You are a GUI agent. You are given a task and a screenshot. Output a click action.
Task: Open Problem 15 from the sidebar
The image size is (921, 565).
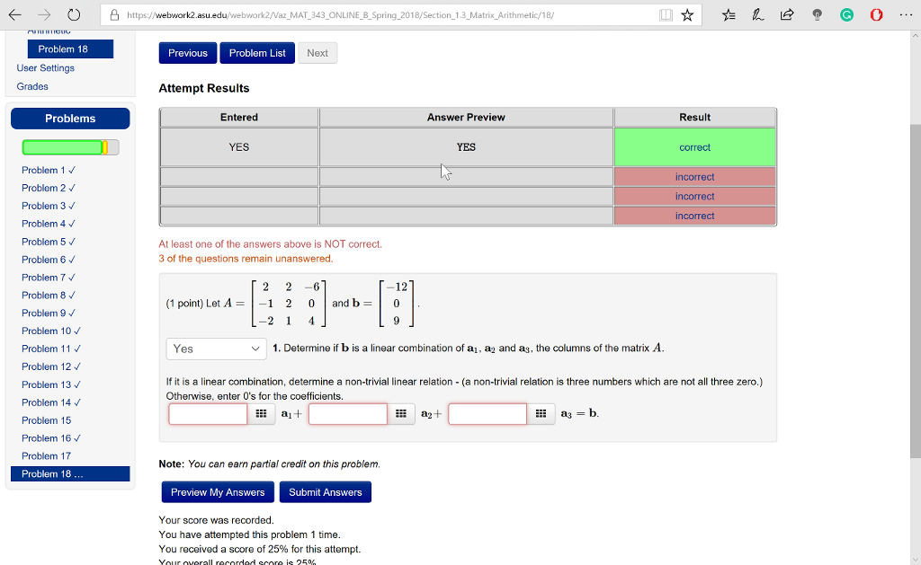click(46, 419)
